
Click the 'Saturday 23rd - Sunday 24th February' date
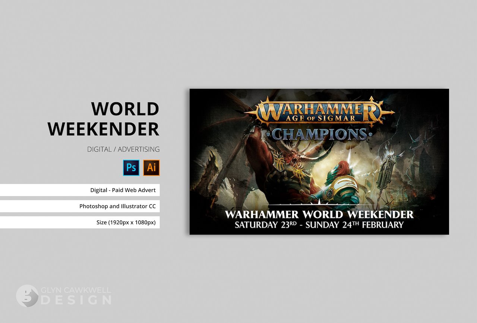point(319,225)
